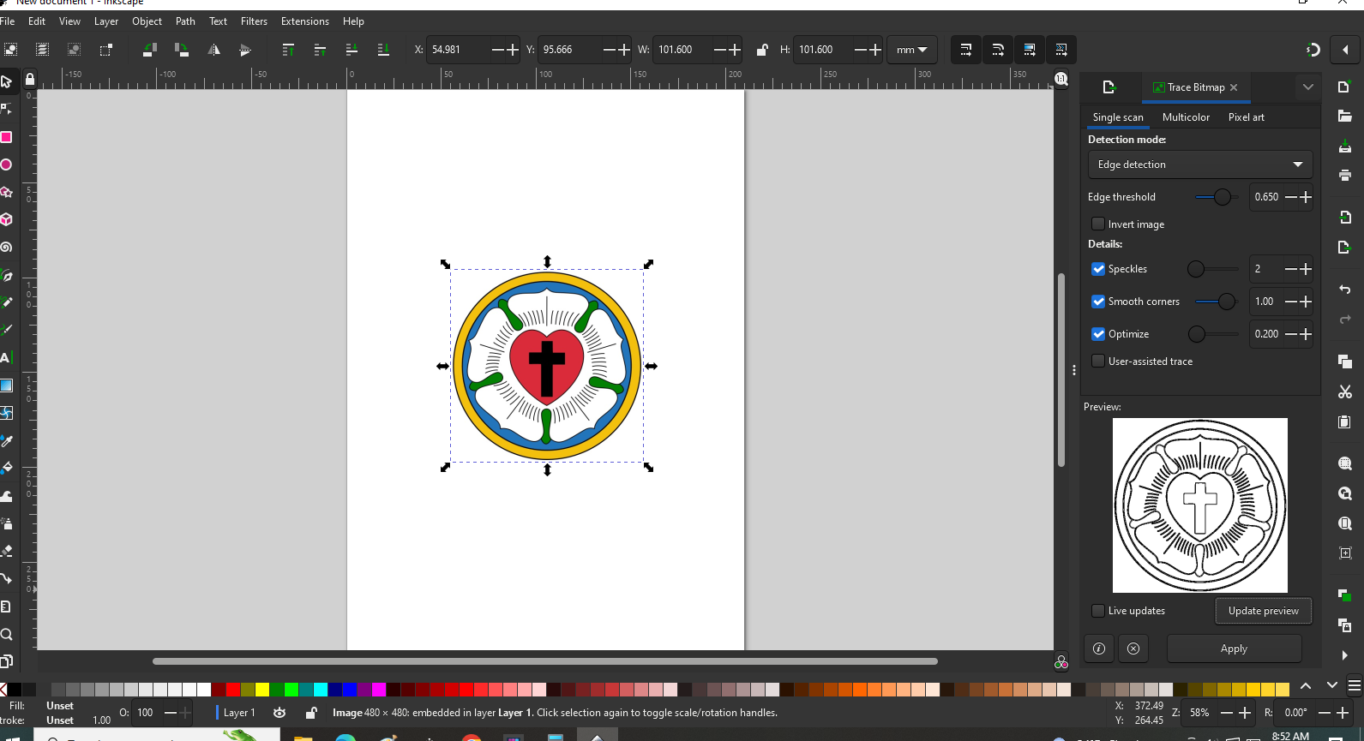Toggle Layer 1 visibility eye
The height and width of the screenshot is (741, 1364).
(279, 713)
